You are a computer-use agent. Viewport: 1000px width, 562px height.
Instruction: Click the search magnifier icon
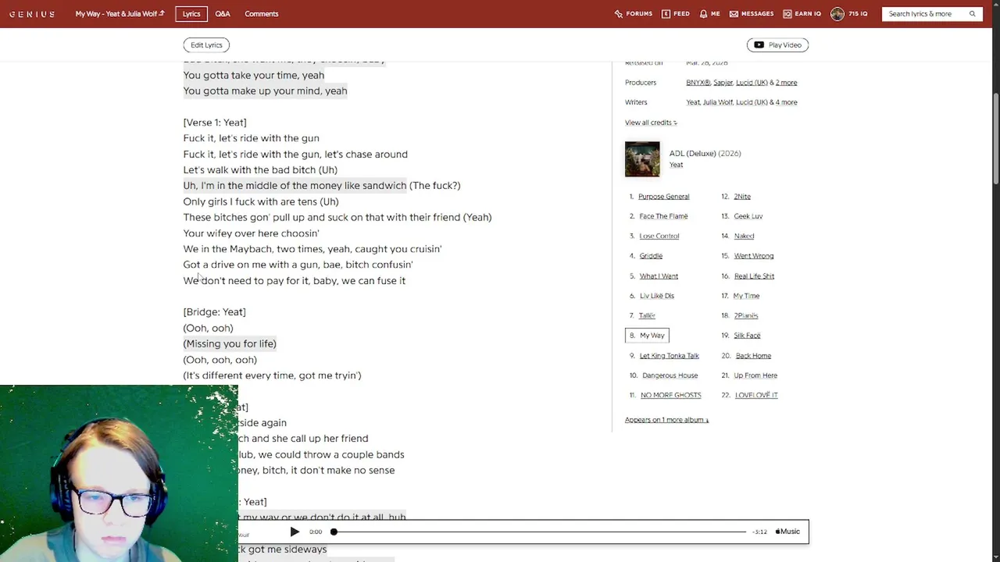973,14
